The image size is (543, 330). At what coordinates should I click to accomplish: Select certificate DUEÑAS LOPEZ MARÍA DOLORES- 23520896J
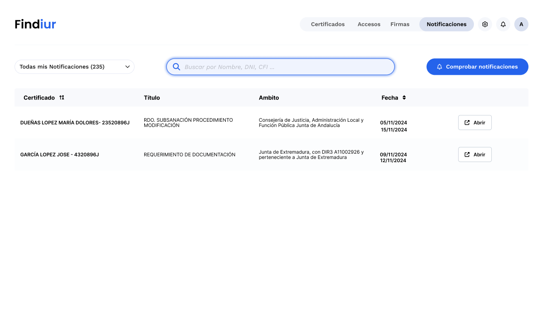(x=75, y=123)
